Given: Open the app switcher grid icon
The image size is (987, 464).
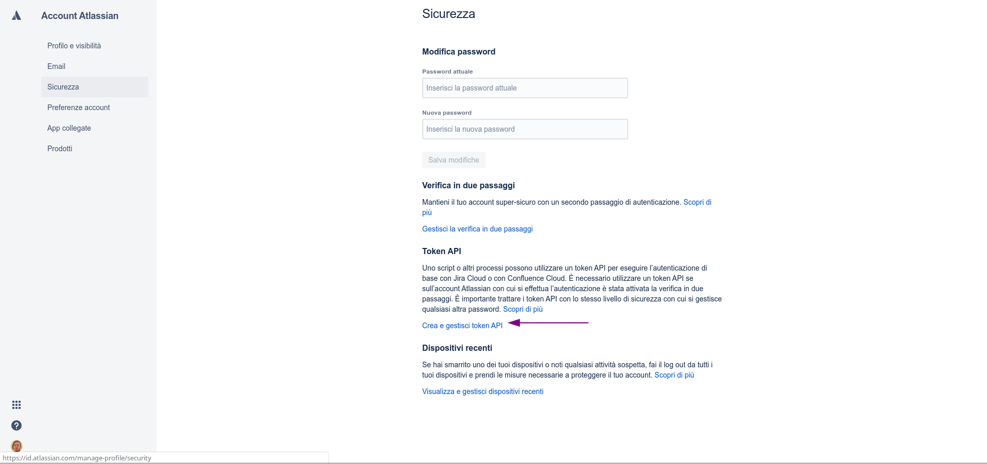Looking at the screenshot, I should point(16,405).
